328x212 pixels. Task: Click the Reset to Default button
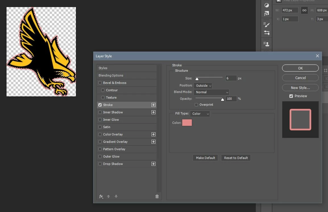236,158
